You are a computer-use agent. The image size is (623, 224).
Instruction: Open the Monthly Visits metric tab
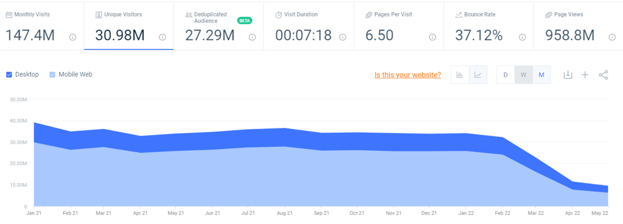(42, 26)
